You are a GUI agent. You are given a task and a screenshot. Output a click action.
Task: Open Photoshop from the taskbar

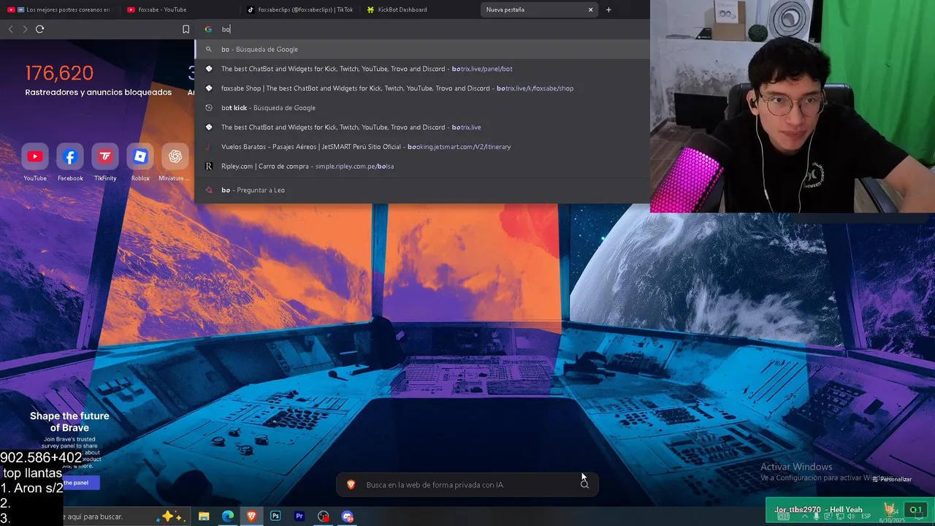tap(275, 517)
